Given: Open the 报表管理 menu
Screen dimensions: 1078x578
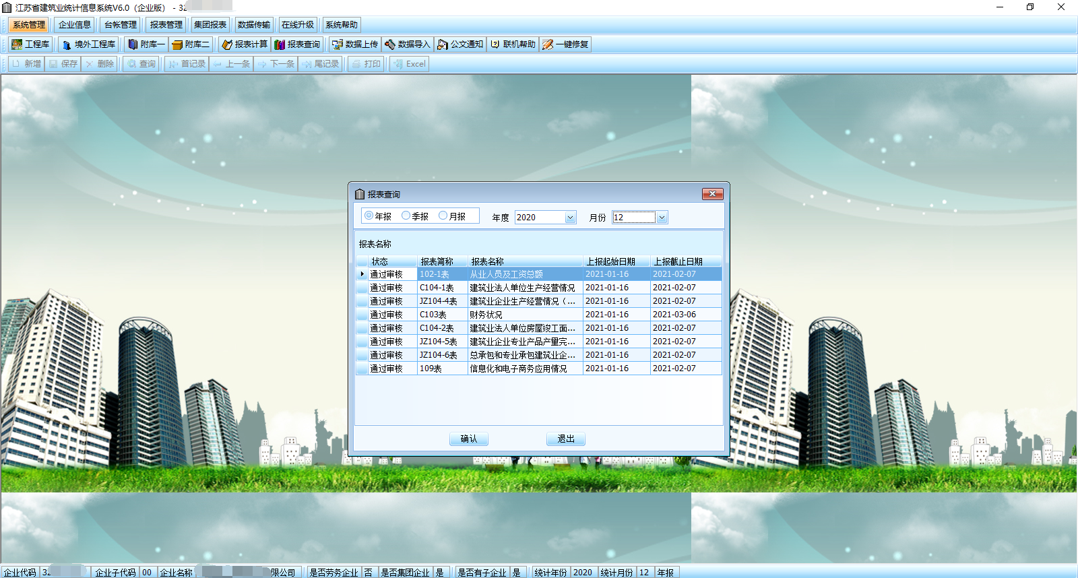Looking at the screenshot, I should tap(166, 25).
